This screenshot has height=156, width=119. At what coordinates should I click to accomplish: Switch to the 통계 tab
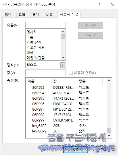pos(37,15)
